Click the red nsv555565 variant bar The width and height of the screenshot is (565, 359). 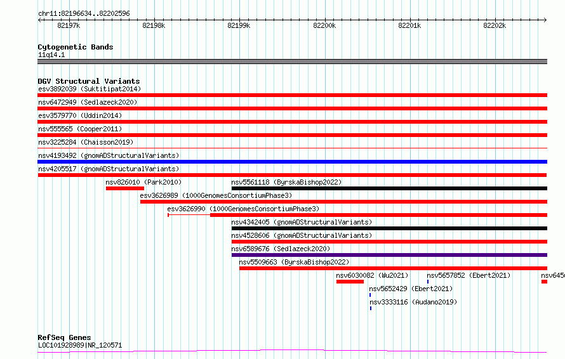coord(292,135)
